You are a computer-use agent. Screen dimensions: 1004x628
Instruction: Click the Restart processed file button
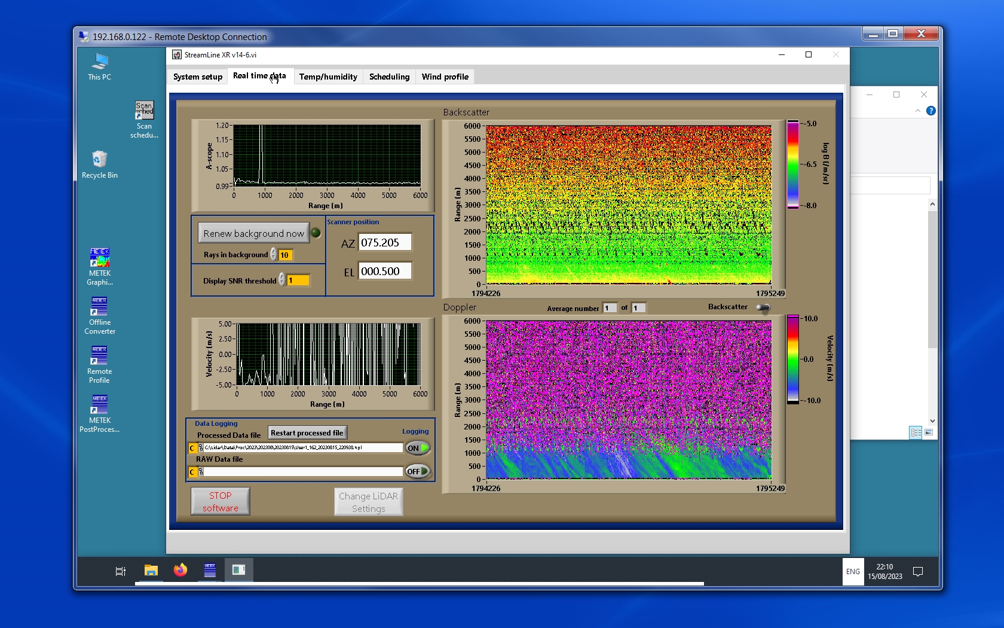(307, 432)
